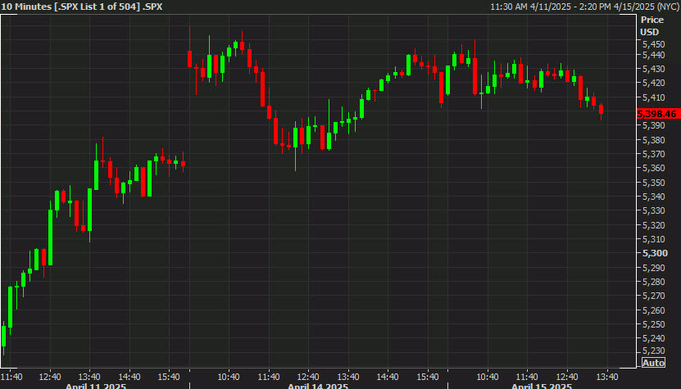Select the 5,398.46 last price tag
The image size is (681, 389).
tap(657, 114)
